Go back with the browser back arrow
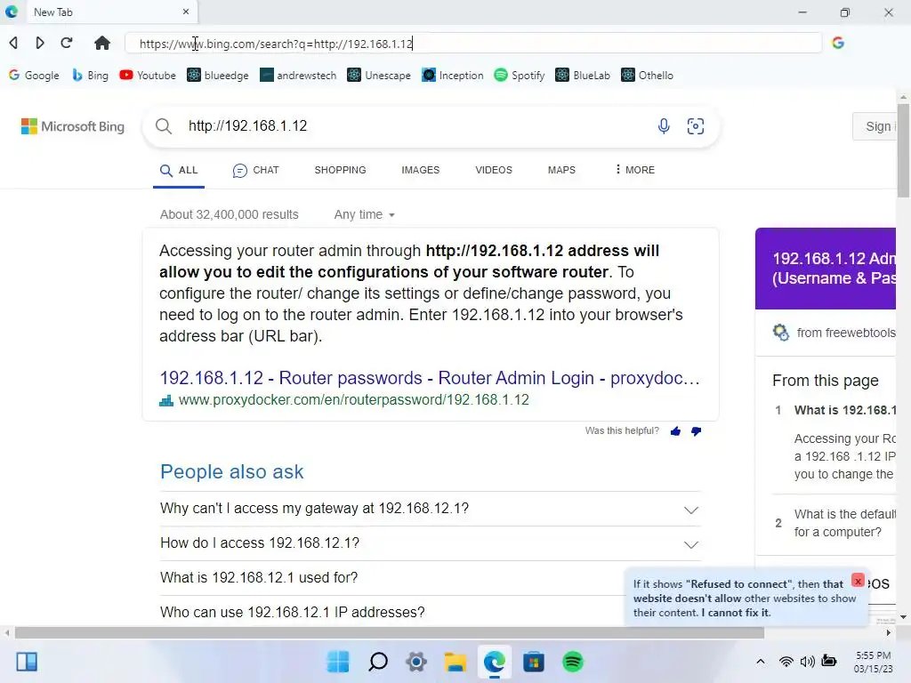Screen dimensions: 911x683 pos(14,43)
